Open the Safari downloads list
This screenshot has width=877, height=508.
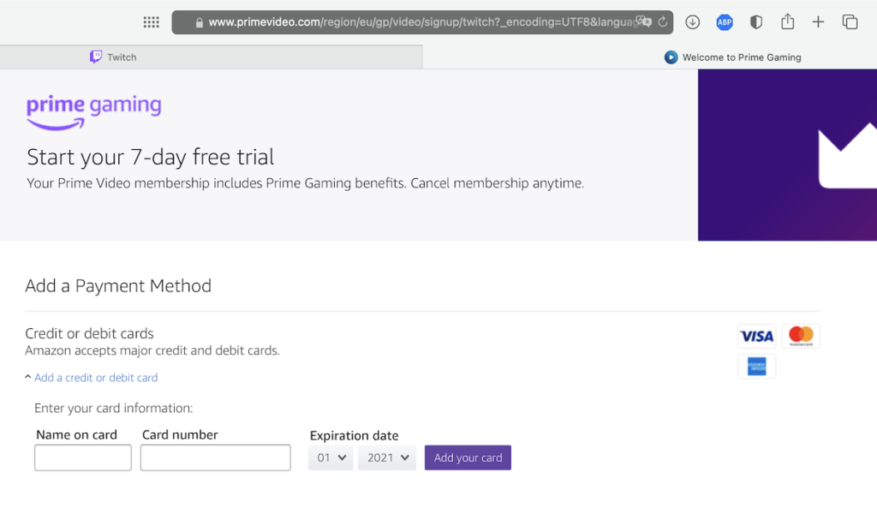point(693,22)
